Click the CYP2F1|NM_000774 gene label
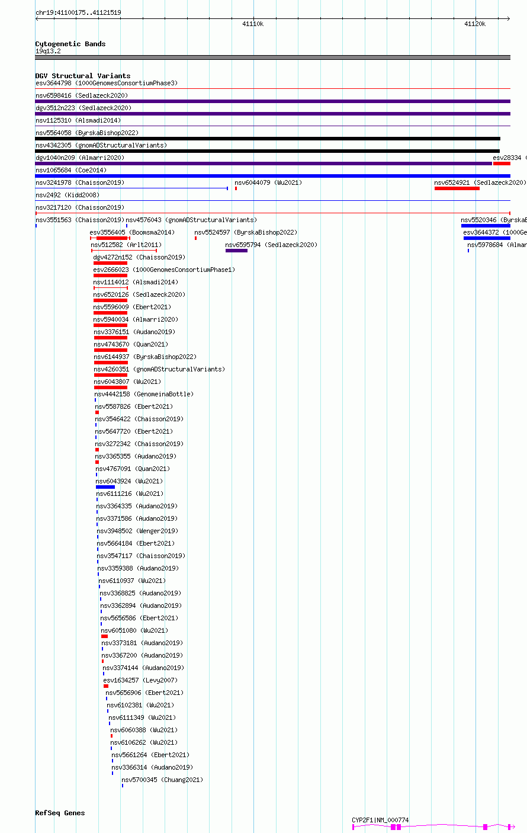The width and height of the screenshot is (527, 833). (x=380, y=820)
